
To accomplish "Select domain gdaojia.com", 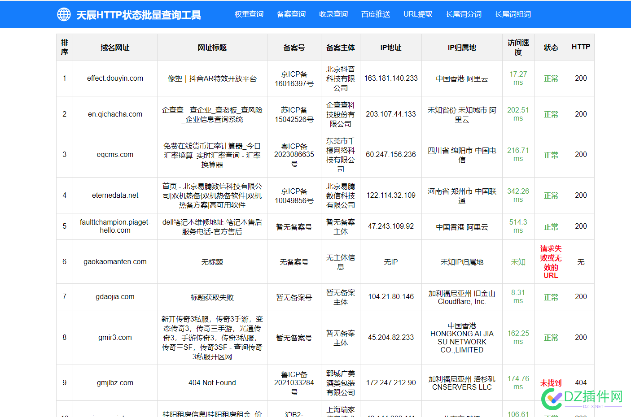I will pos(115,296).
